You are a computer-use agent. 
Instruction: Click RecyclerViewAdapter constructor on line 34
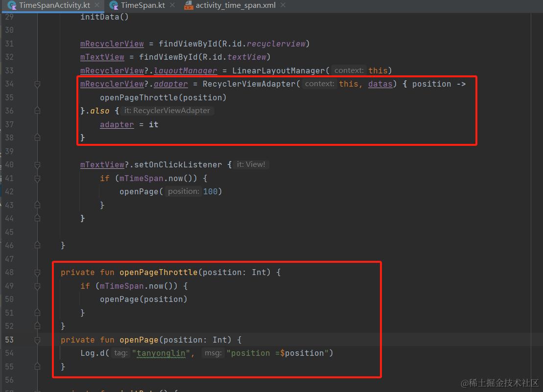point(249,84)
